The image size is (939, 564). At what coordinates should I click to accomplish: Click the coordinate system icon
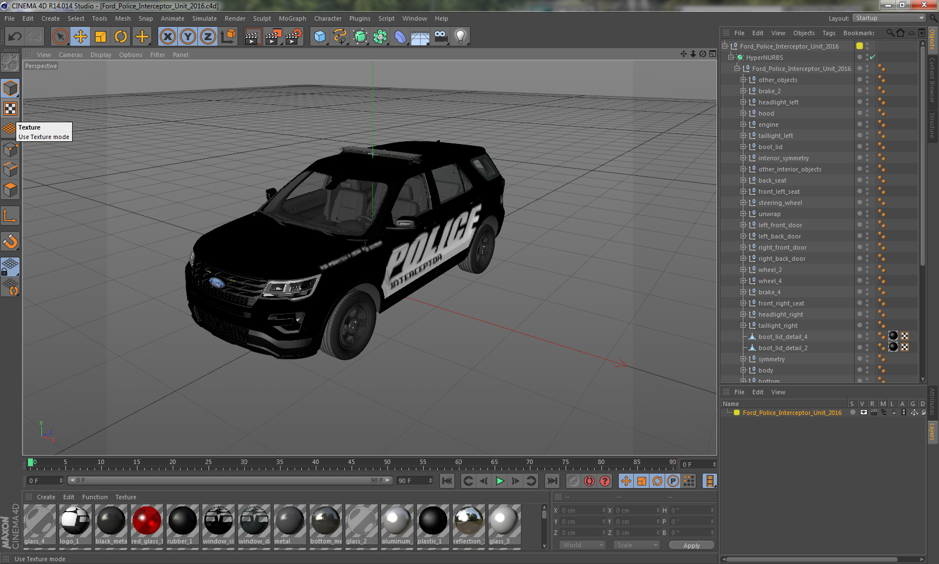coord(228,37)
